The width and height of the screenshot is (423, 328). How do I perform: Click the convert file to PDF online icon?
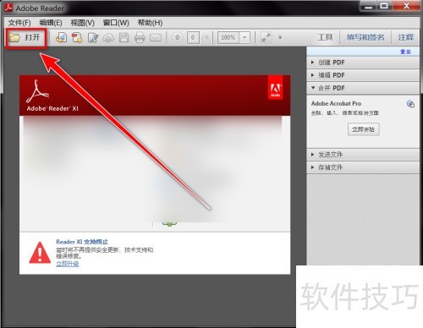(x=61, y=37)
